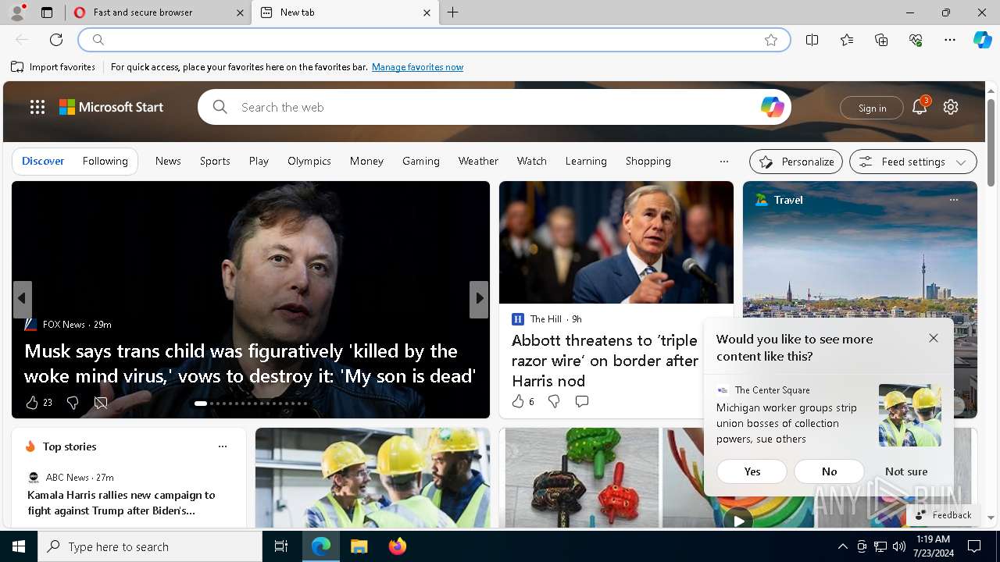Open Browser essentials icon
Image resolution: width=1000 pixels, height=562 pixels.
pyautogui.click(x=916, y=40)
